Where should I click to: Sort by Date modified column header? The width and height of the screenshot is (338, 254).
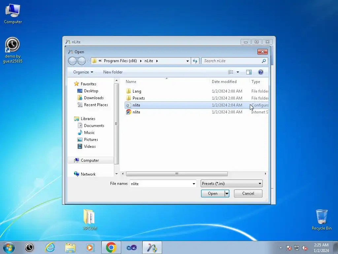point(224,82)
